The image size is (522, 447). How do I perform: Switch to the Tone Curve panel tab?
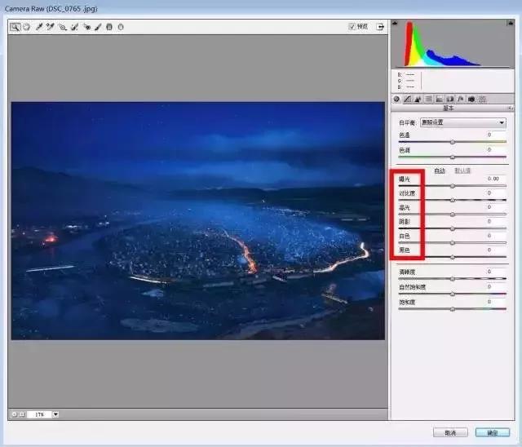(x=407, y=99)
